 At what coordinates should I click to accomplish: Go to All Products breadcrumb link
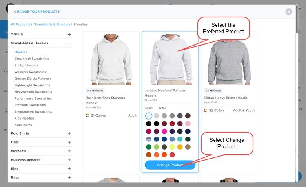tap(20, 24)
